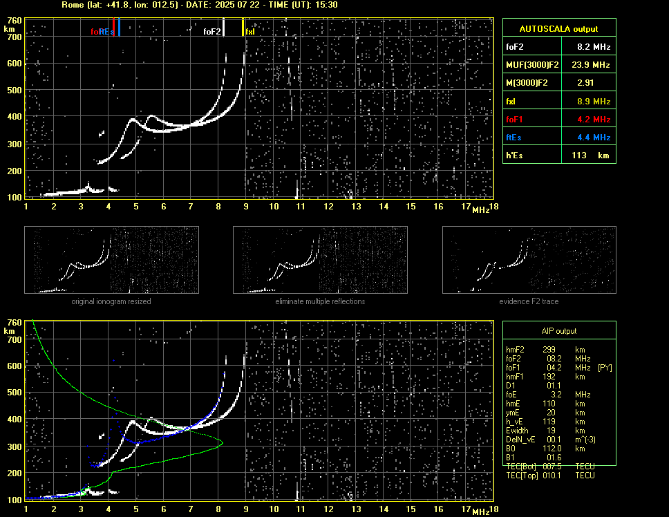Click the blue ftEs marker line on the top ionogram
The image size is (669, 517).
point(119,27)
